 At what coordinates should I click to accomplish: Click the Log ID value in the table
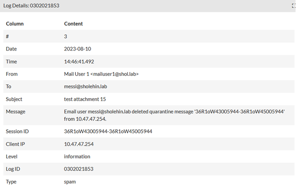tap(78, 169)
